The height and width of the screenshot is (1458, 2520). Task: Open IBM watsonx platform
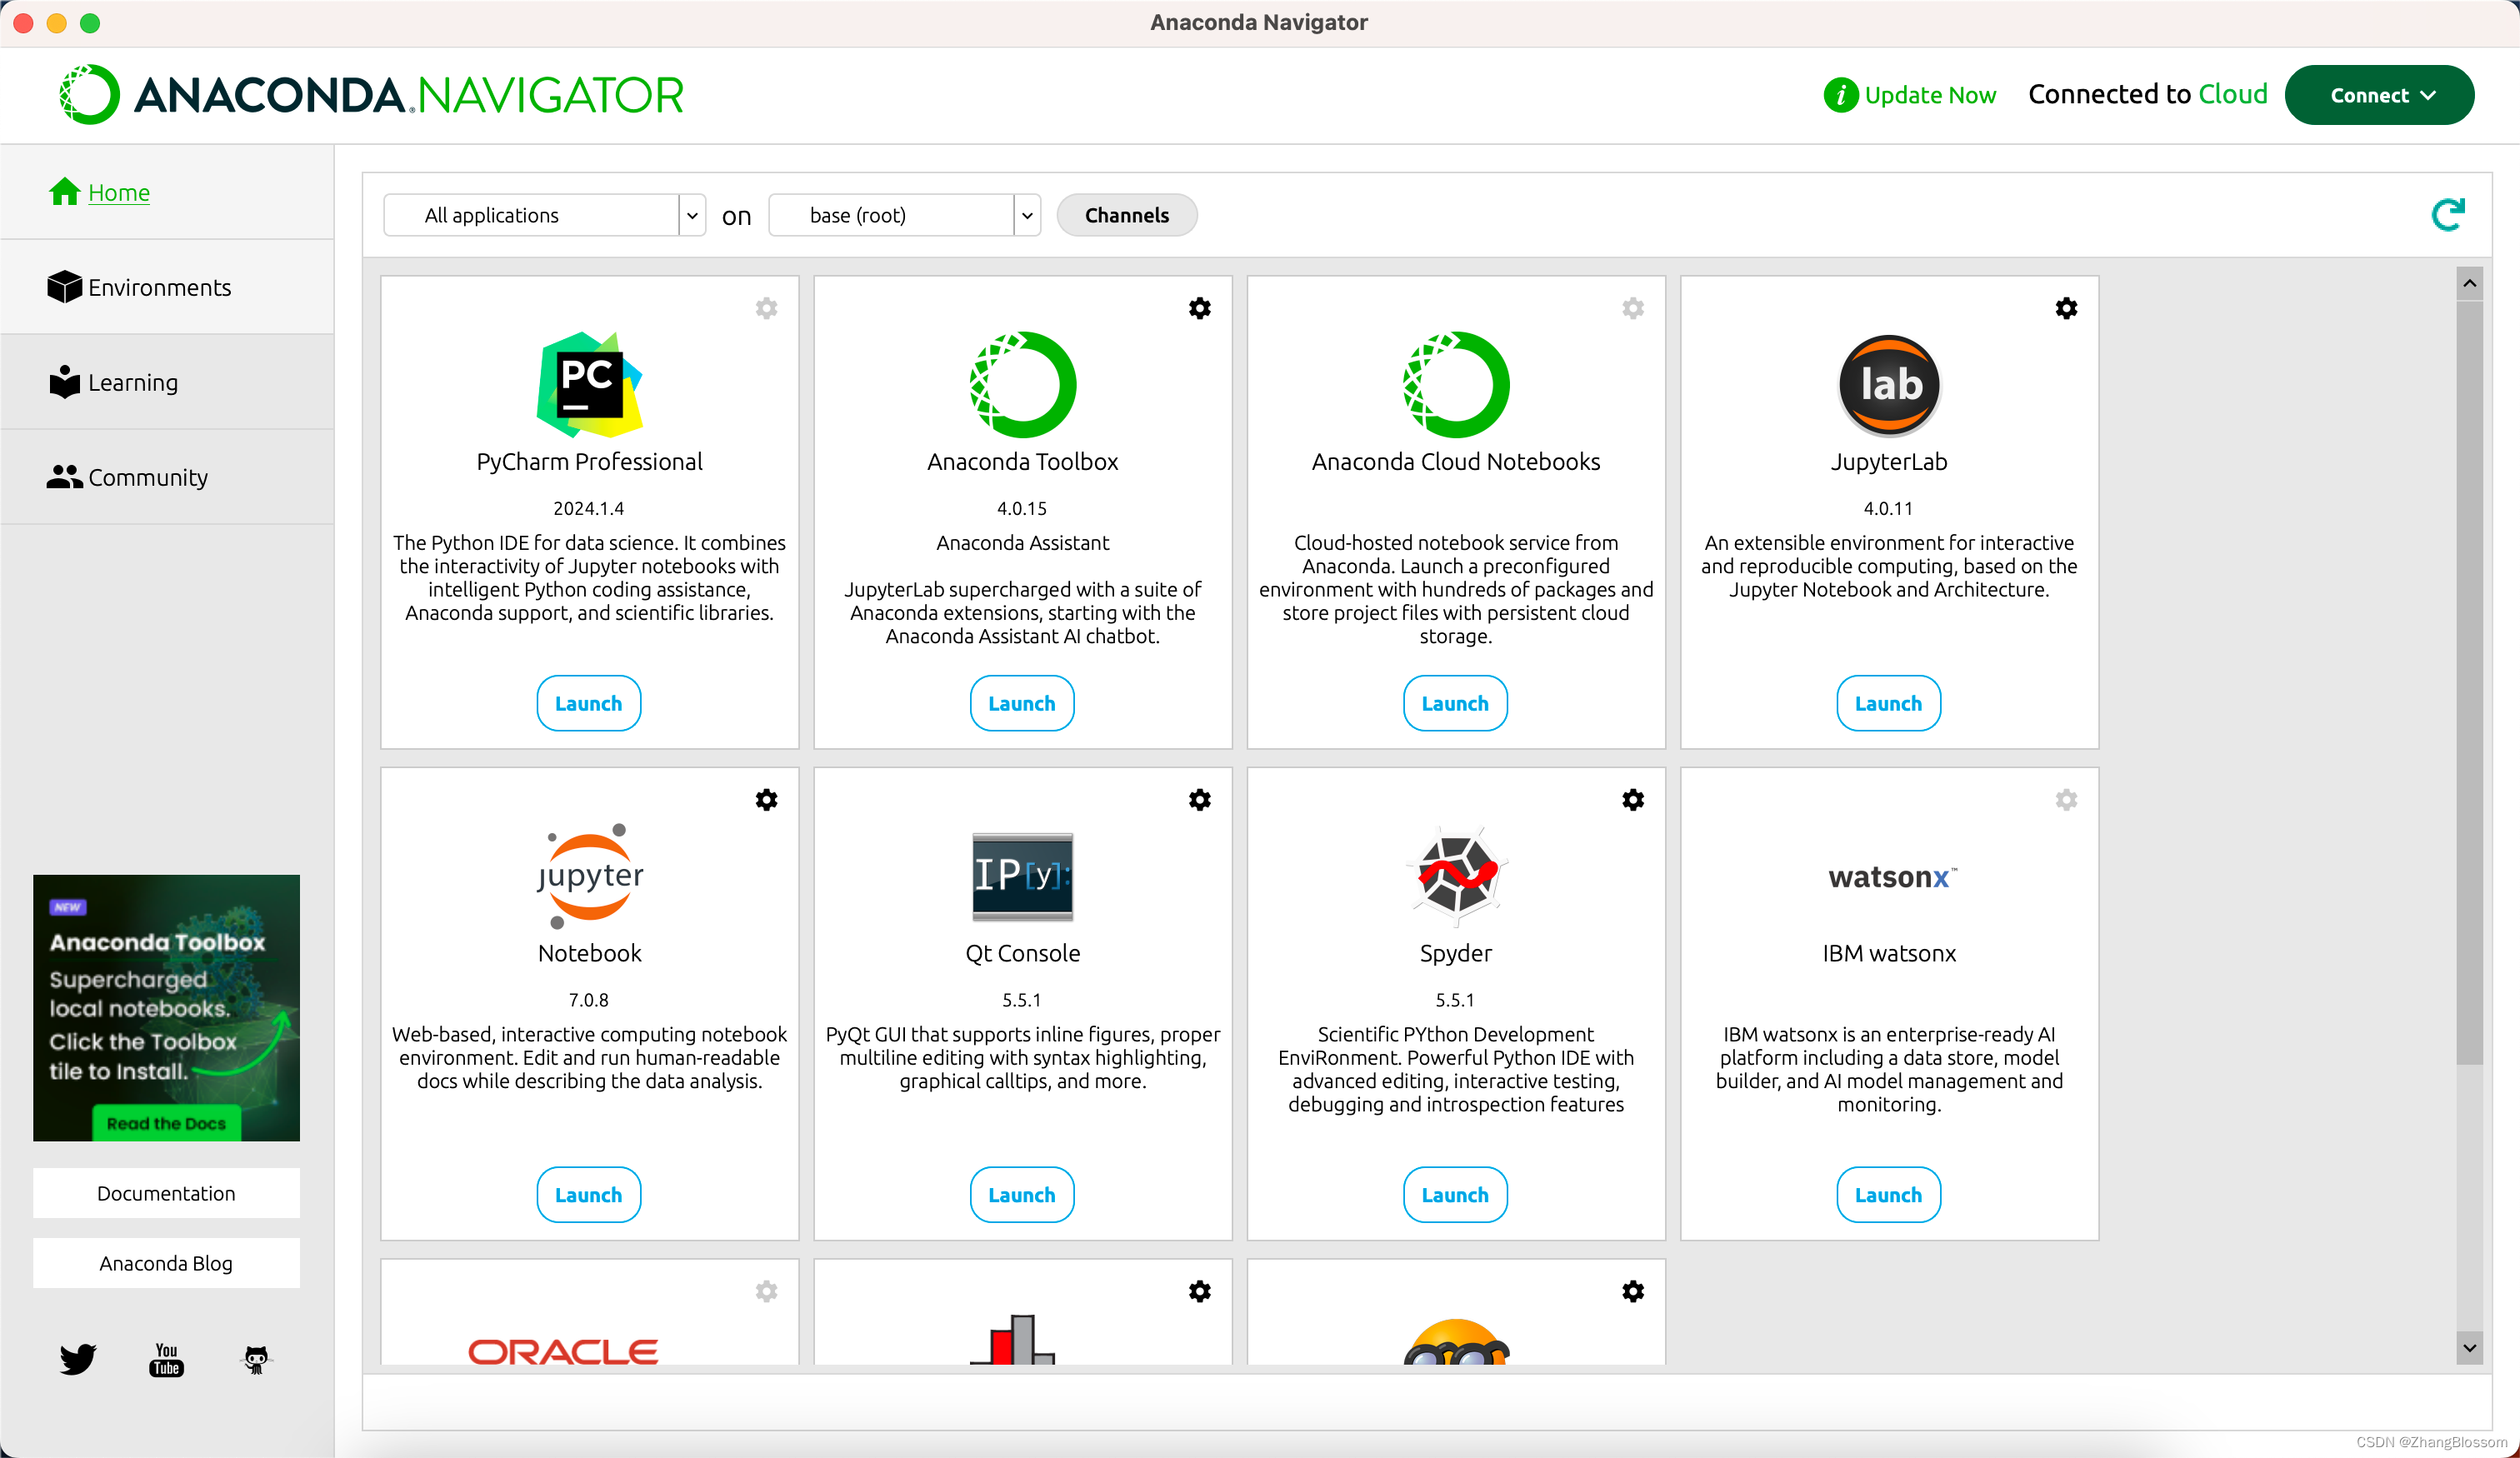1888,1194
